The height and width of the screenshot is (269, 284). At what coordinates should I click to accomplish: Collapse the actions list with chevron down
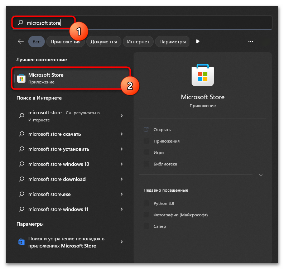261,175
